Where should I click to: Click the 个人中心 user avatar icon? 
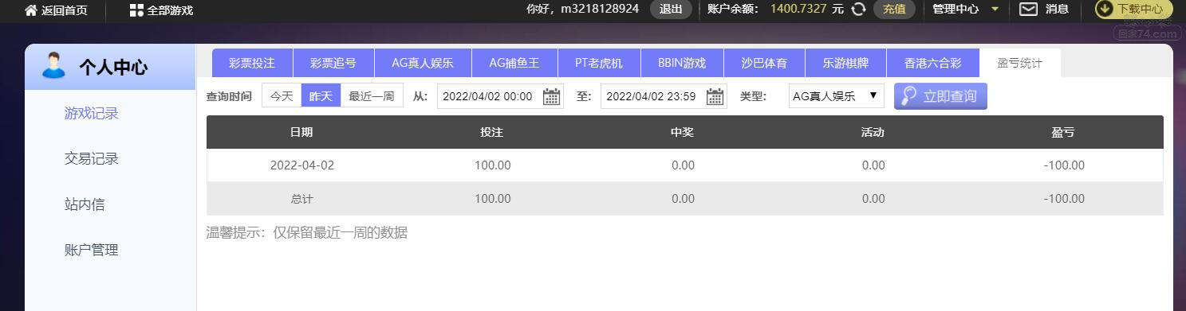click(x=53, y=66)
